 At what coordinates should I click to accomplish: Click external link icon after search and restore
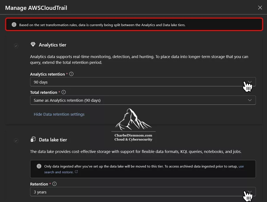tap(76, 172)
